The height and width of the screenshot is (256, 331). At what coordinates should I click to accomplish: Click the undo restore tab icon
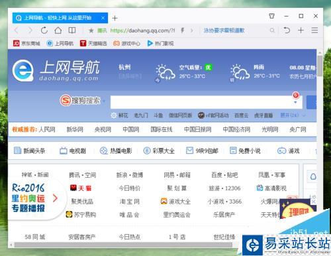pos(287,31)
